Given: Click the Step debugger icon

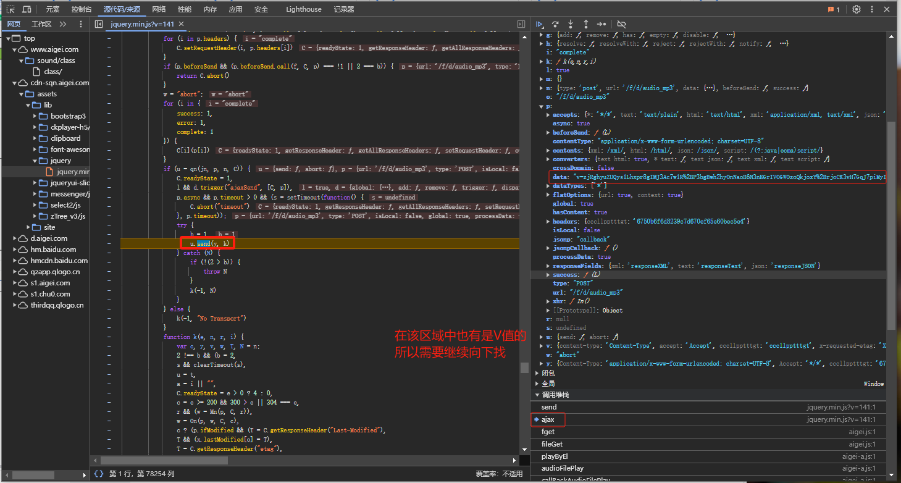Looking at the screenshot, I should tap(601, 24).
